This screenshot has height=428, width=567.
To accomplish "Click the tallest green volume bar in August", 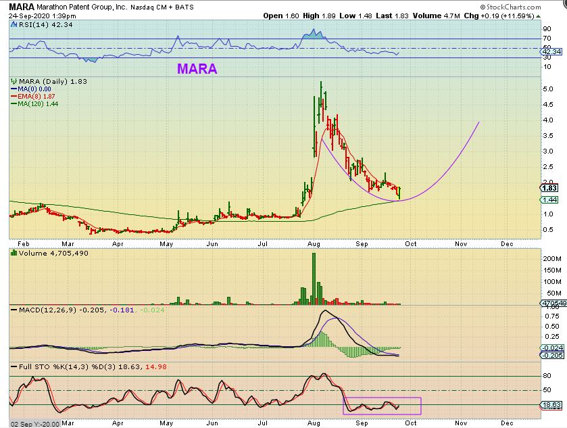I will coord(314,279).
